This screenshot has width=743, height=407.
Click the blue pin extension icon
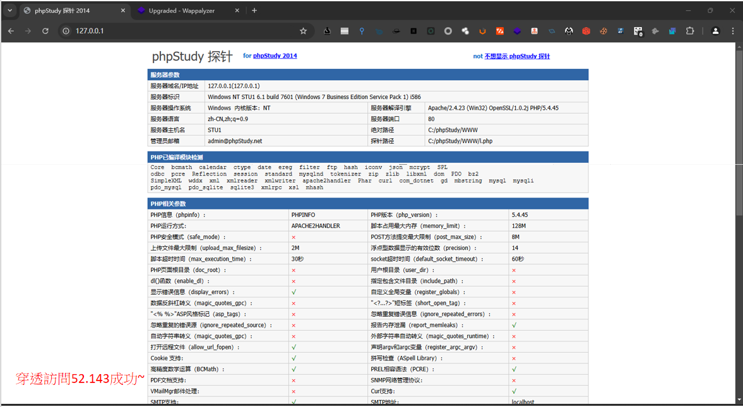[362, 31]
